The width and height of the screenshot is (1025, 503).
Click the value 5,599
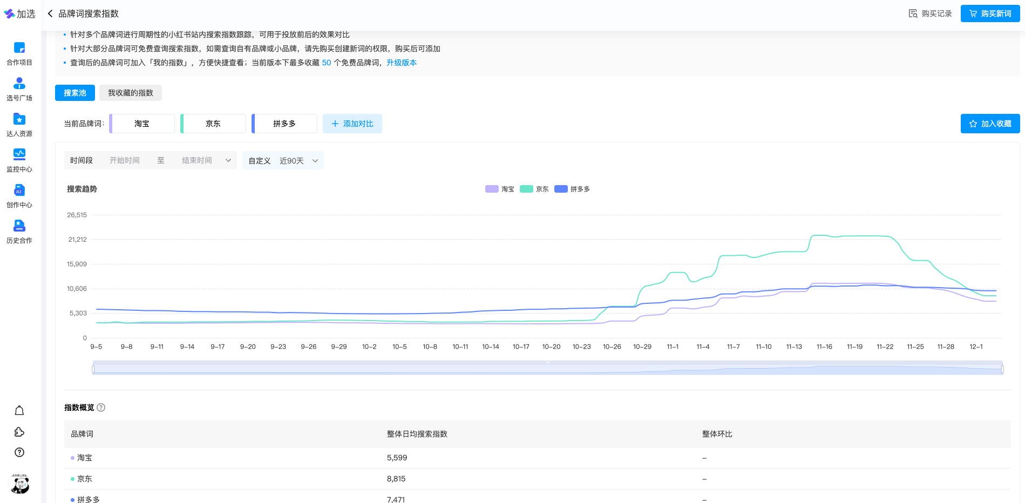(397, 458)
